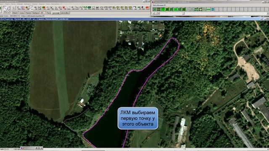The image size is (269, 151).
Task: Pick the teal rectangle symbol in the palette
Action: [x=213, y=9]
